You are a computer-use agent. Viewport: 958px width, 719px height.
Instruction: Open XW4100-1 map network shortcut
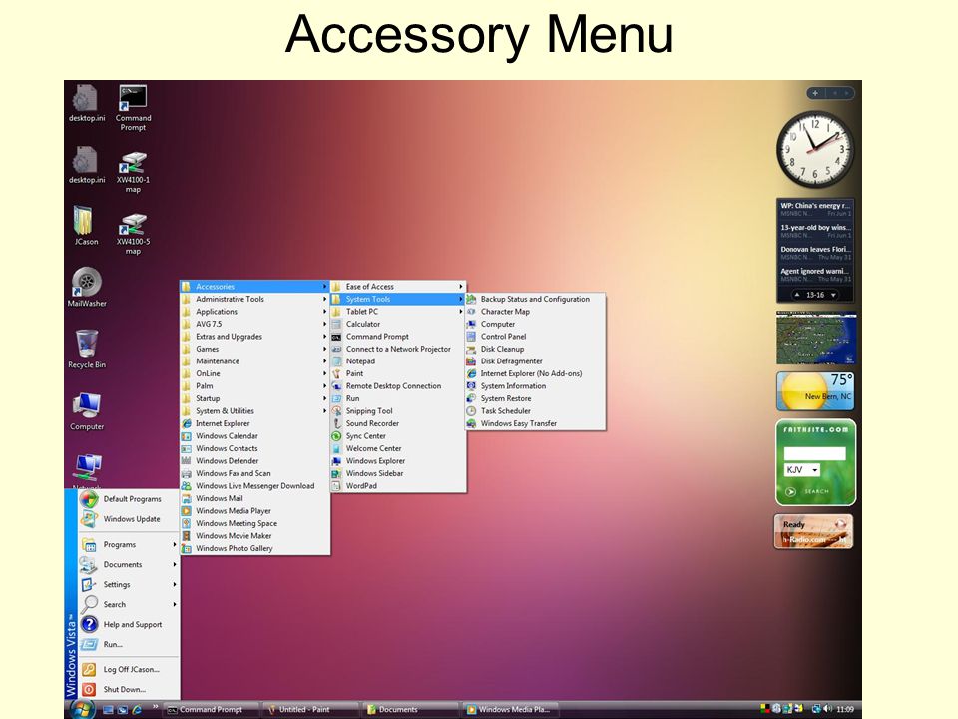[133, 172]
